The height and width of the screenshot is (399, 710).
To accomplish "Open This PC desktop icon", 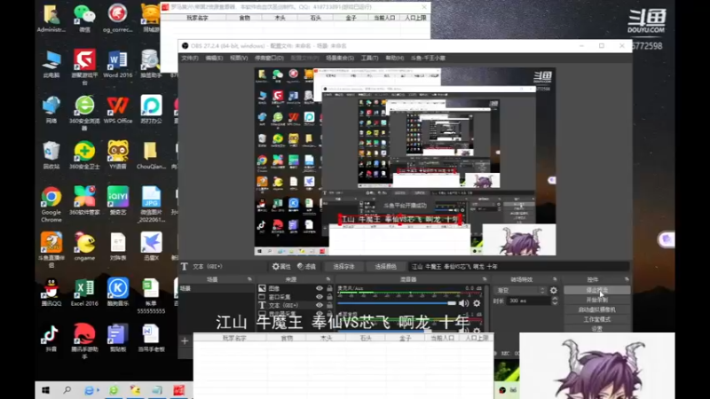I will (51, 64).
